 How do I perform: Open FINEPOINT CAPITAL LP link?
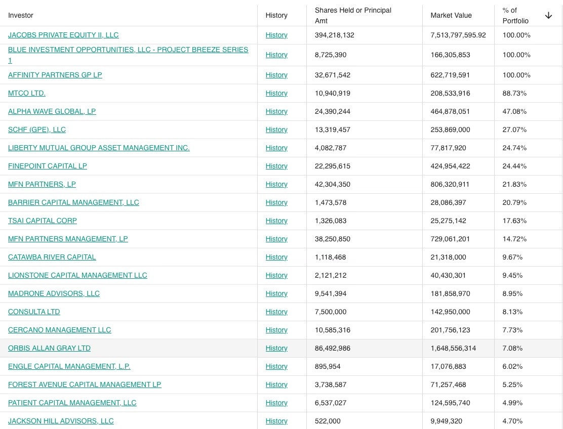click(48, 166)
